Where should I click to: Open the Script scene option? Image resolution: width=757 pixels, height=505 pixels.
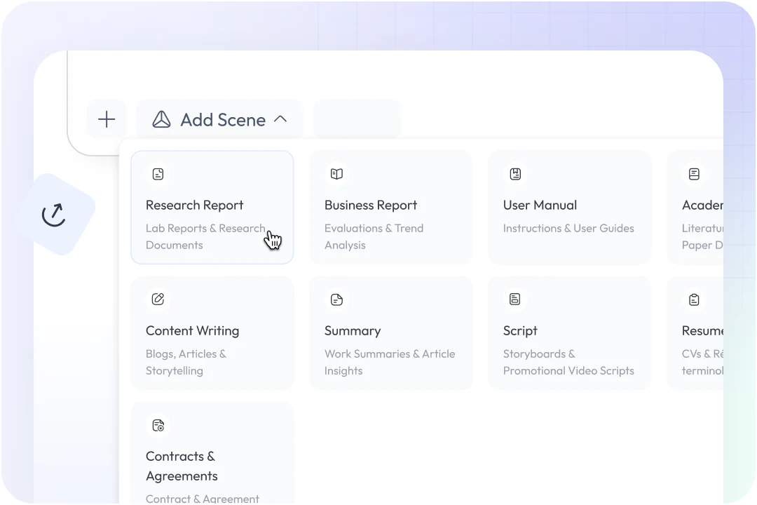pos(520,331)
